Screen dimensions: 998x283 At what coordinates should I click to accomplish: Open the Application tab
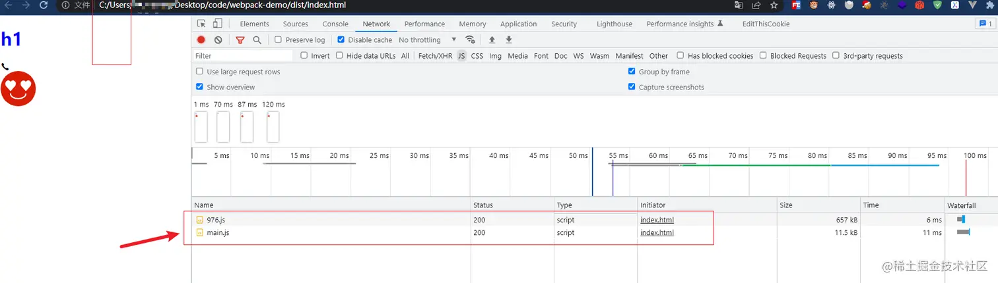click(x=518, y=24)
